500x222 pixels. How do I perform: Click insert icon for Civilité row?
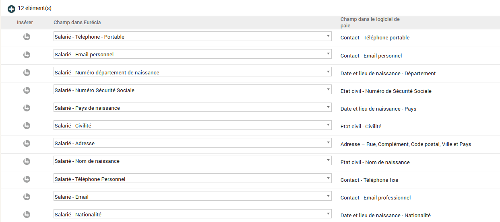(27, 125)
